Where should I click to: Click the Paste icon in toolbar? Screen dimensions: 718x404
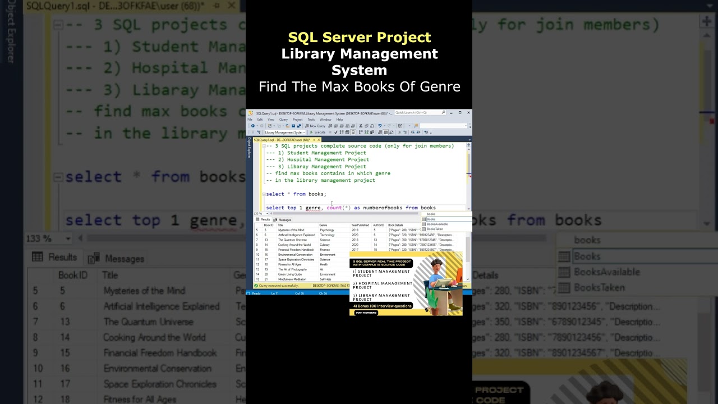tap(372, 126)
